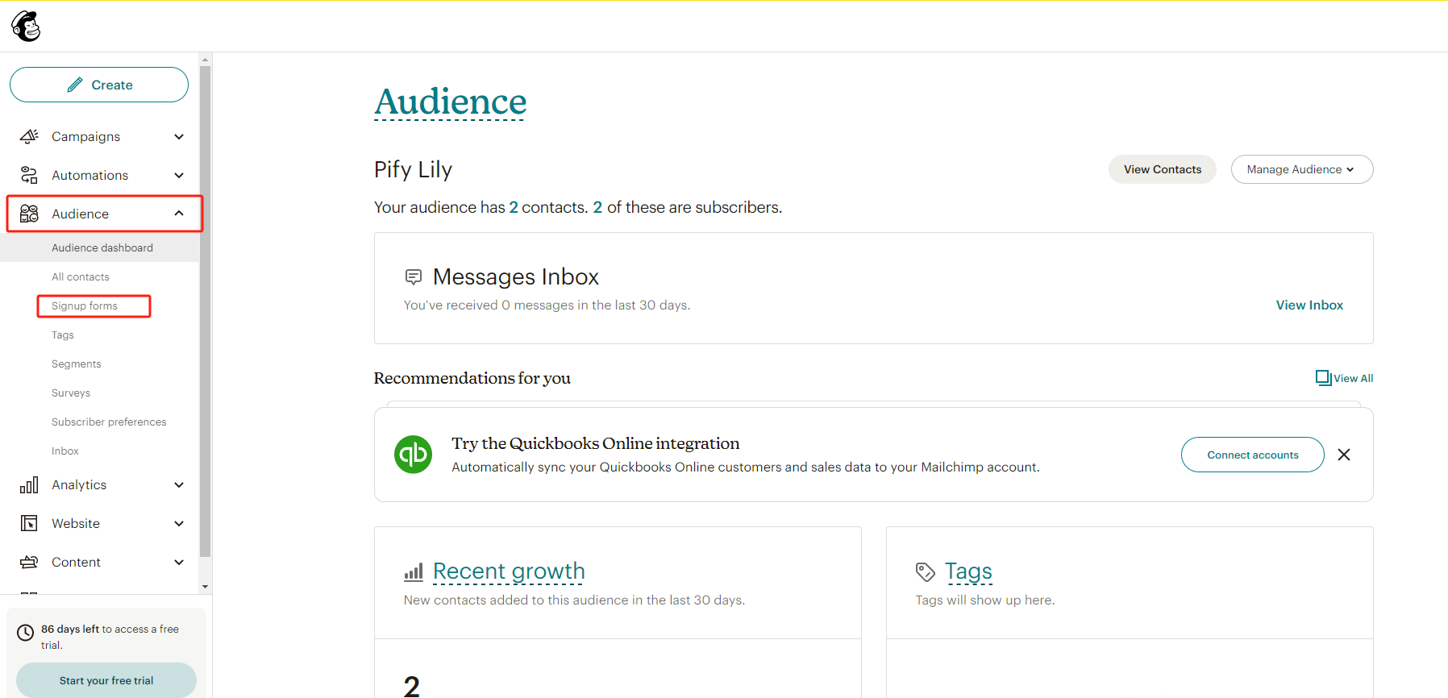Click the QuickBooks green logo

point(414,455)
